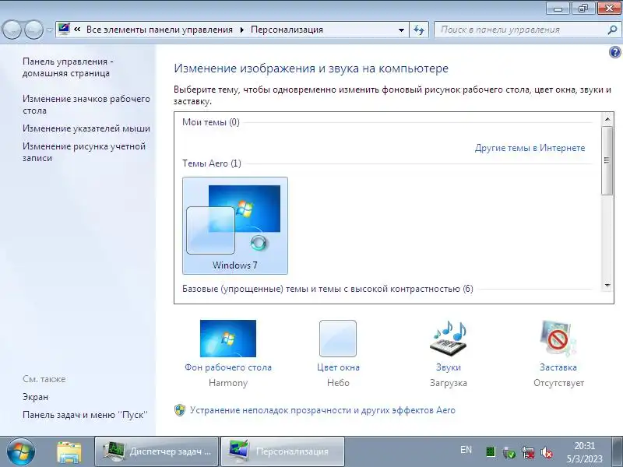Click 'Темы Aero (1)' group header
The height and width of the screenshot is (467, 623).
pyautogui.click(x=212, y=163)
